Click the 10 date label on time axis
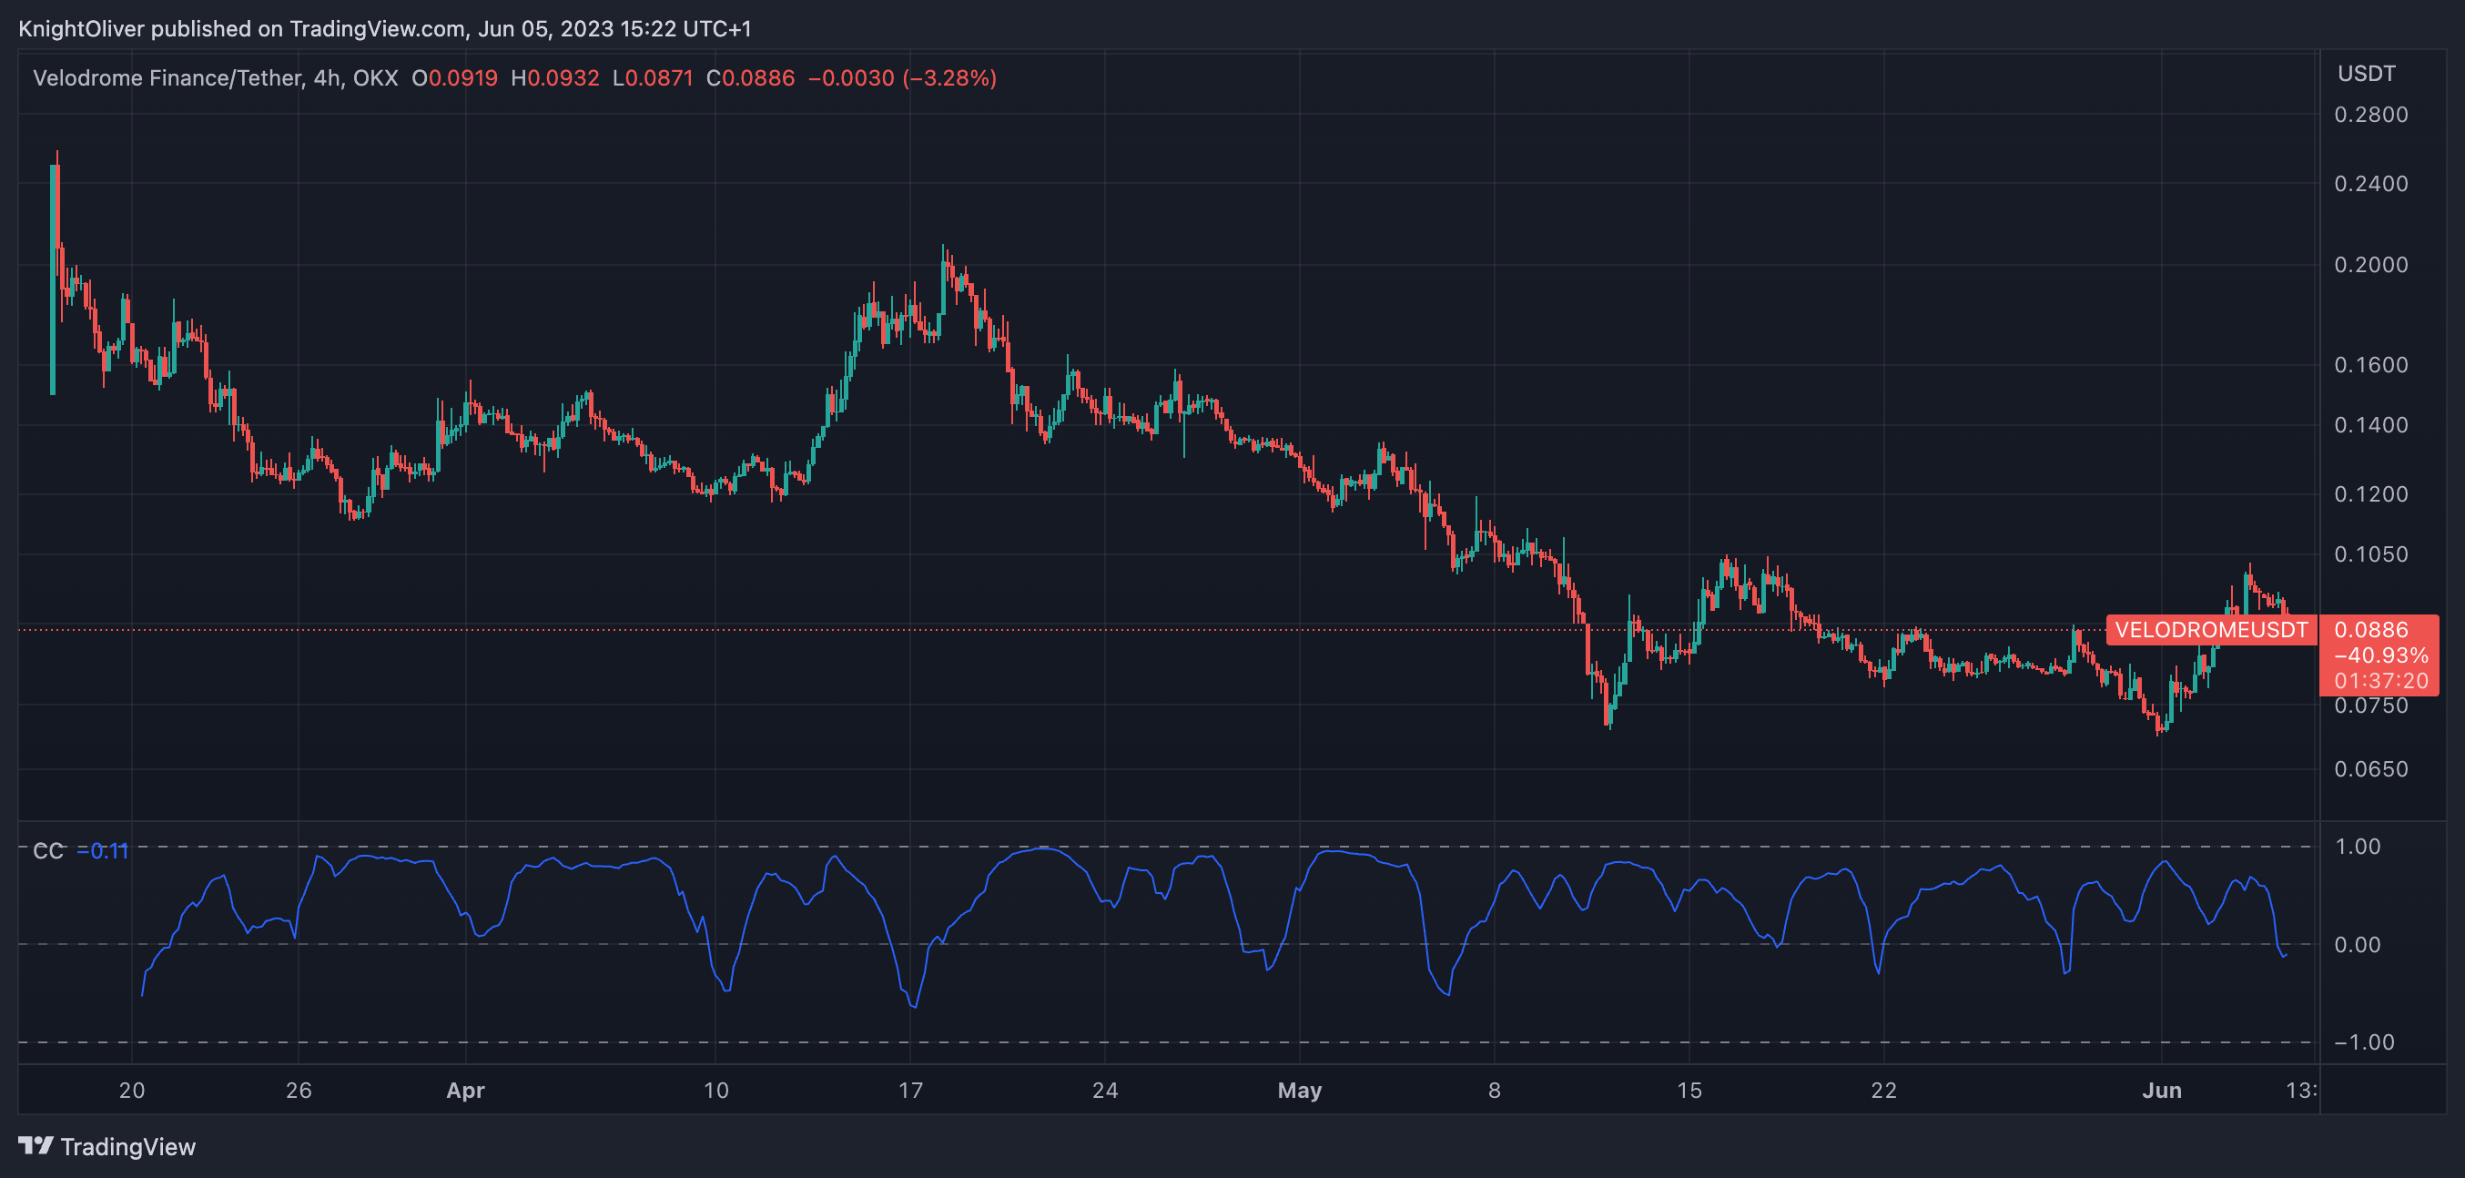 coord(715,1091)
